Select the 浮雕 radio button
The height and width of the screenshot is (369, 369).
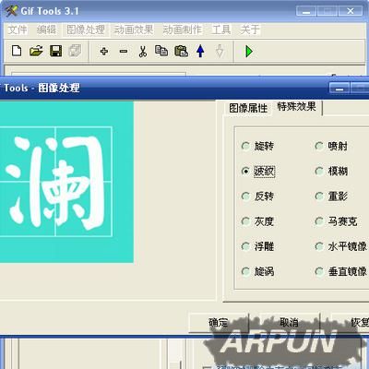(245, 246)
